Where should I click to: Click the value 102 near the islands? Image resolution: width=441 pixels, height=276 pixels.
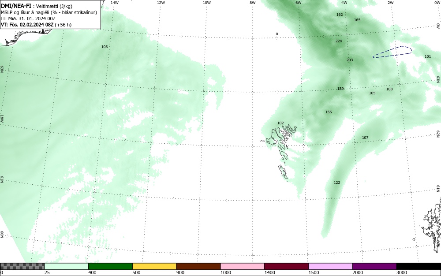click(280, 123)
